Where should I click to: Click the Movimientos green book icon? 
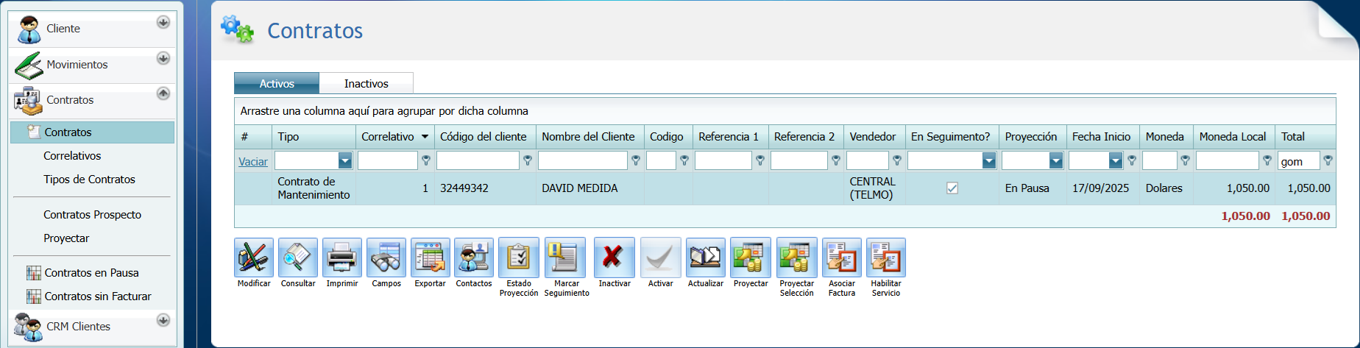[x=29, y=65]
